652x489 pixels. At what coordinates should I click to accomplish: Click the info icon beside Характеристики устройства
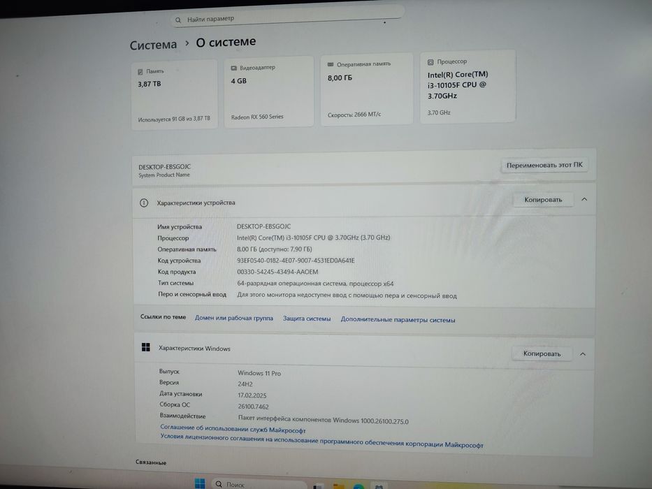coord(144,203)
